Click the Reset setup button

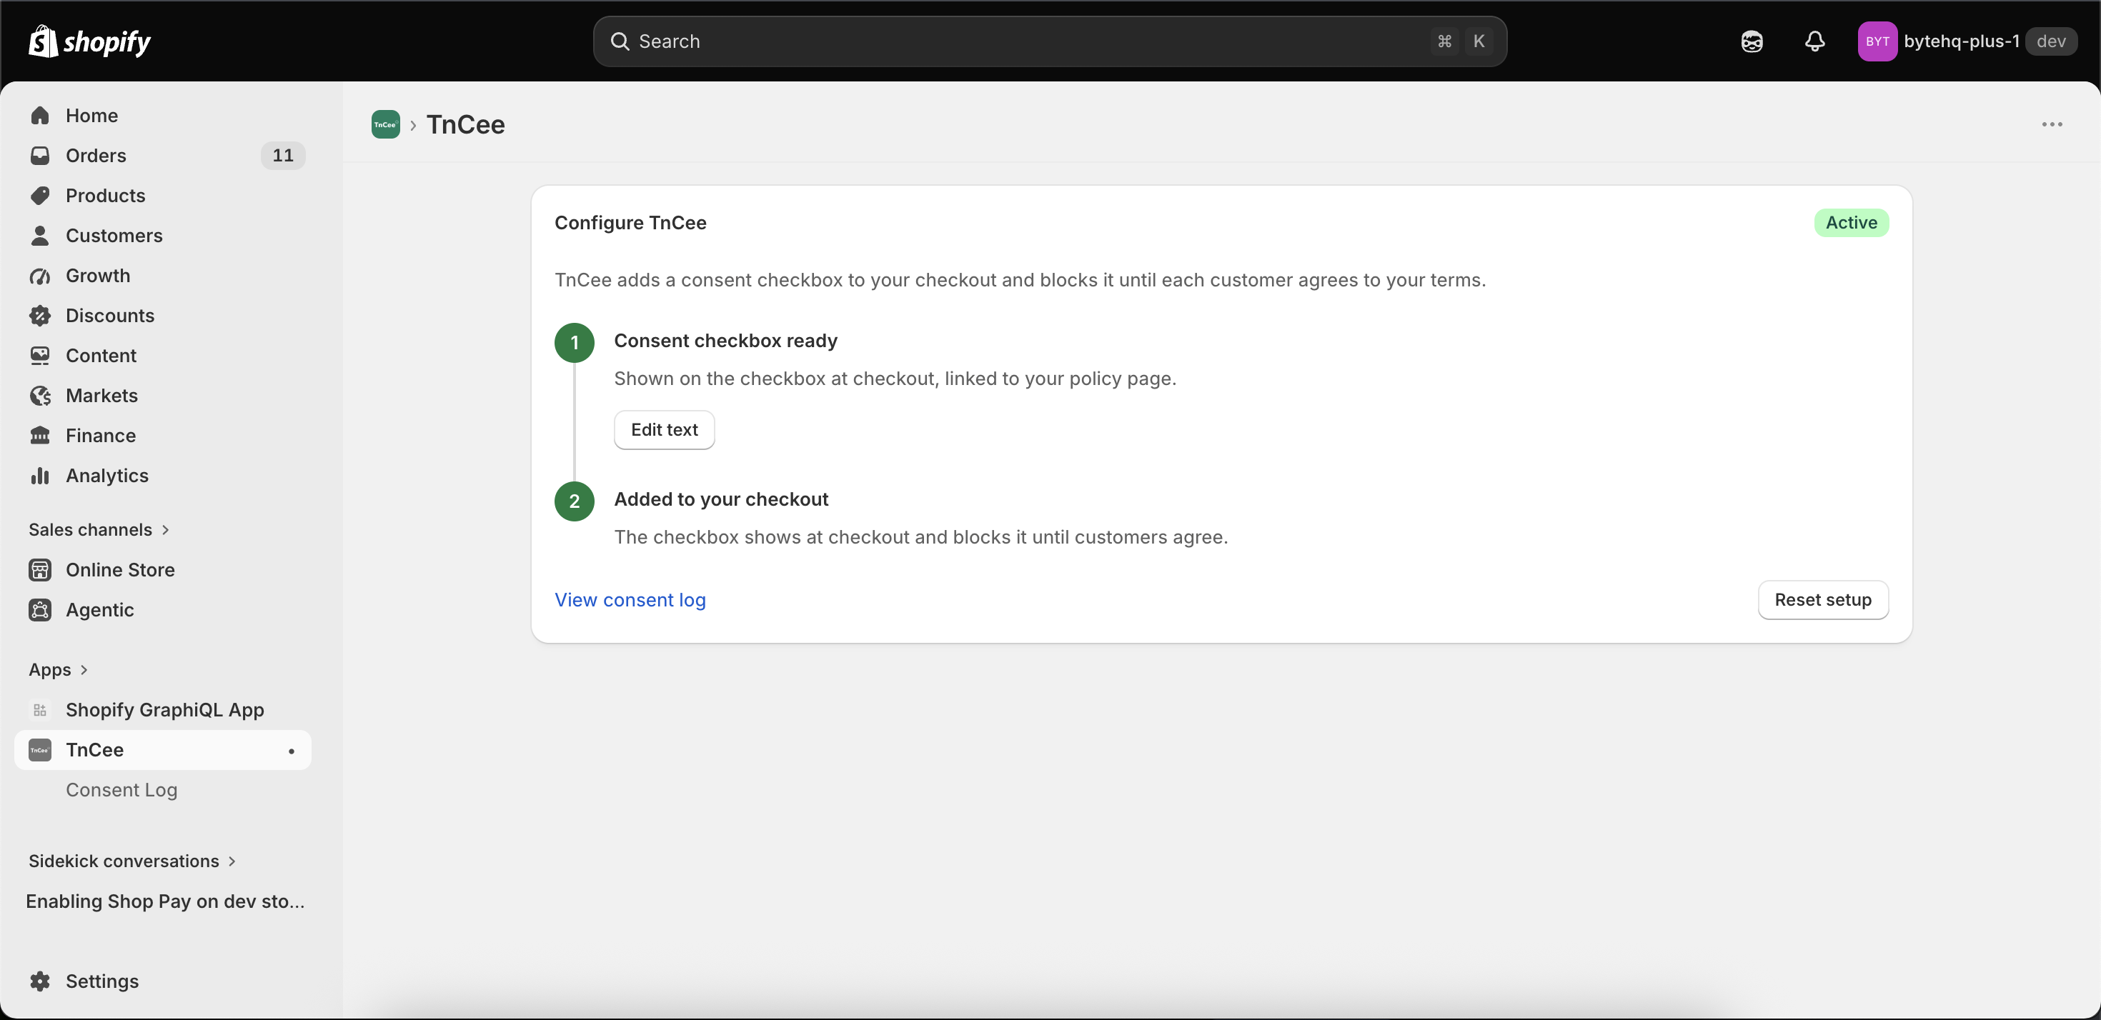[x=1823, y=600]
